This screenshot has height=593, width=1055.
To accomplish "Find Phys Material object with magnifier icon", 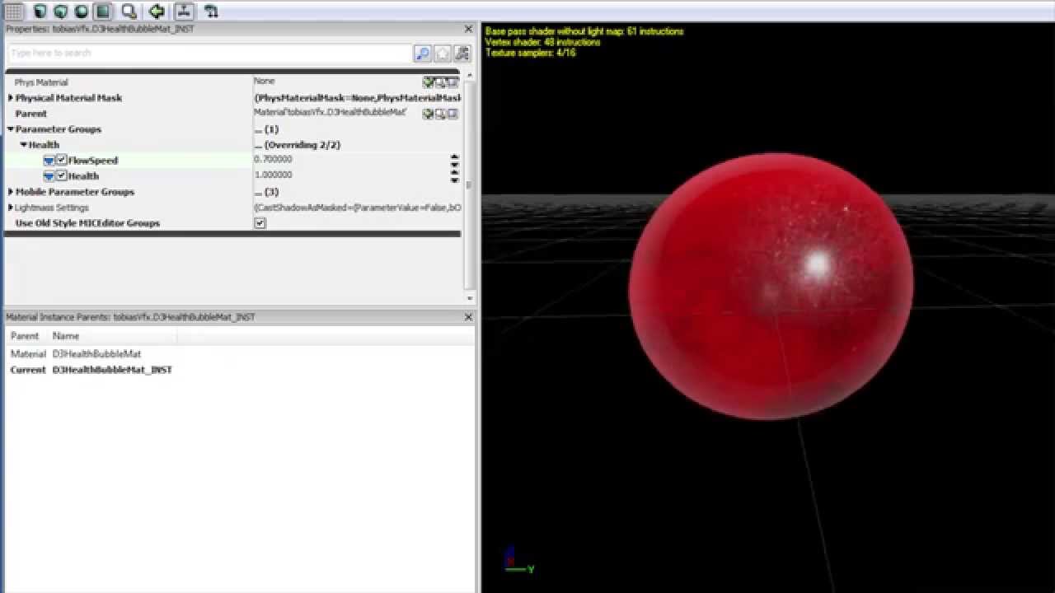I will pos(440,82).
